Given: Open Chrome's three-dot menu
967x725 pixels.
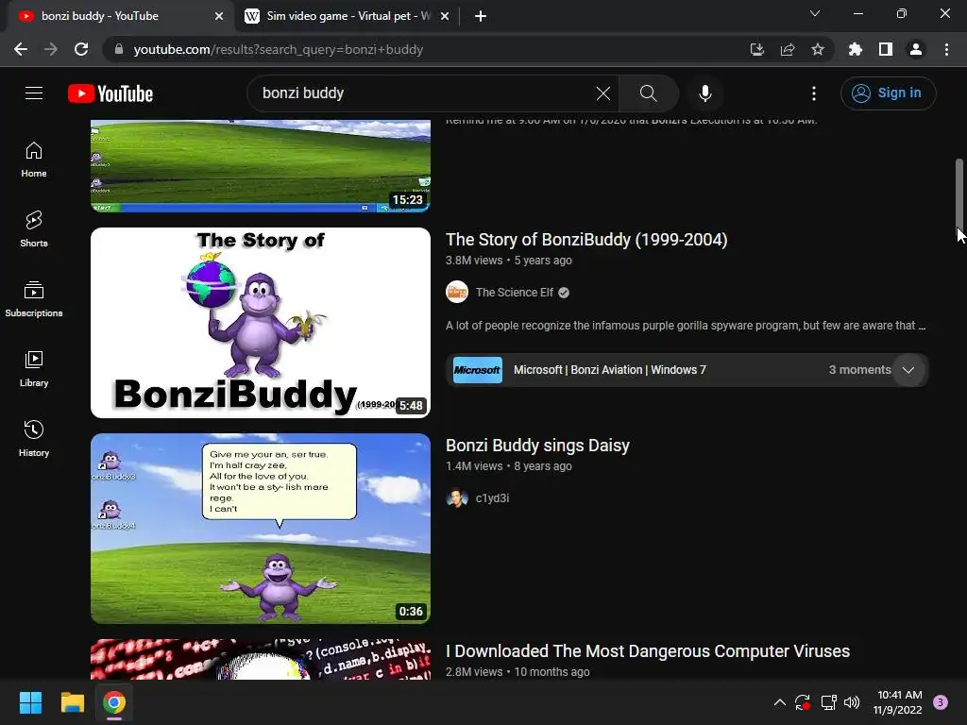Looking at the screenshot, I should click(x=946, y=49).
